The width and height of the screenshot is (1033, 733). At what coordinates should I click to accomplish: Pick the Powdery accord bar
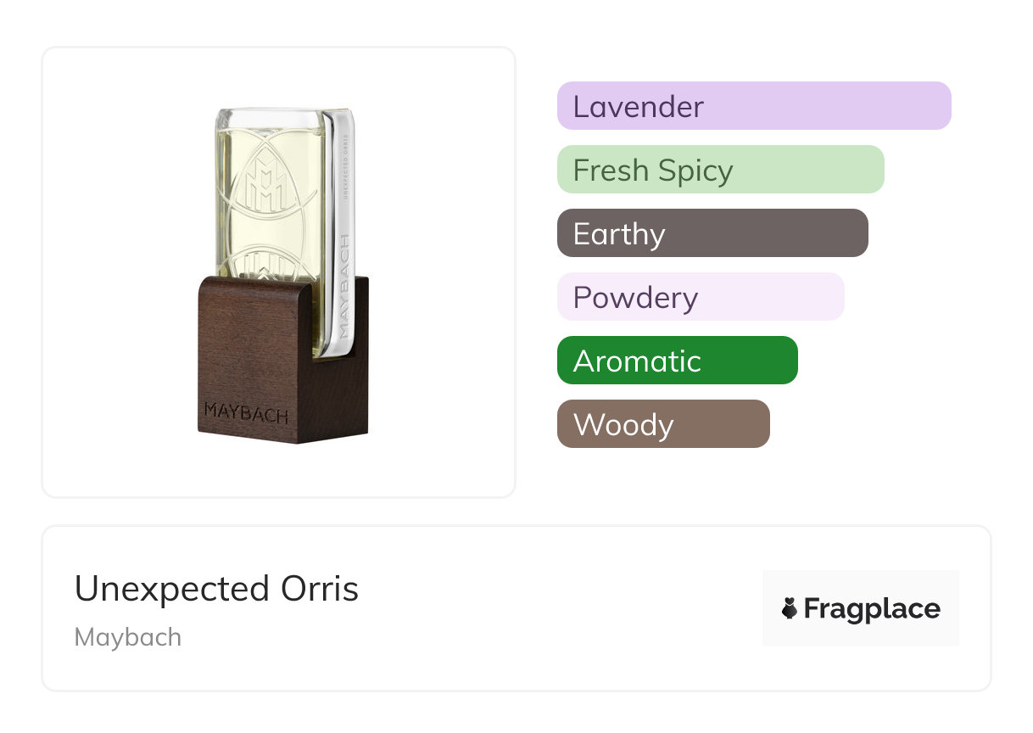pos(700,297)
